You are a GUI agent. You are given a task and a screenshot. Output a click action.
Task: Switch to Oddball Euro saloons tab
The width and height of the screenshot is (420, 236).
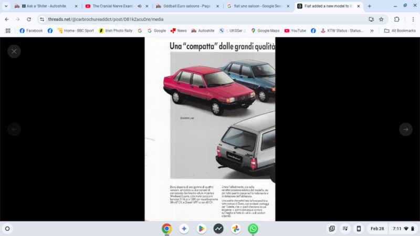click(x=187, y=6)
